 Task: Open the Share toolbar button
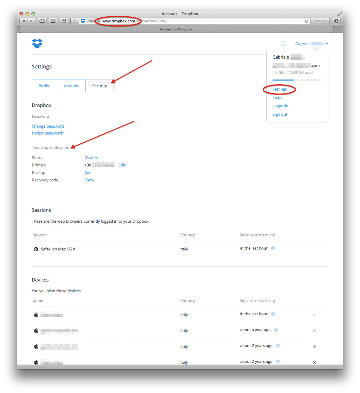pyautogui.click(x=64, y=21)
